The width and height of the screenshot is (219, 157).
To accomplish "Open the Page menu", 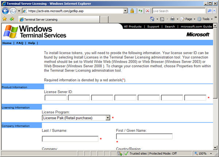I will tap(188, 19).
